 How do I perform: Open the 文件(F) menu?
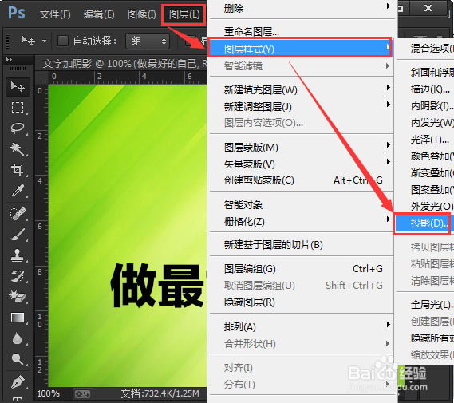[55, 14]
